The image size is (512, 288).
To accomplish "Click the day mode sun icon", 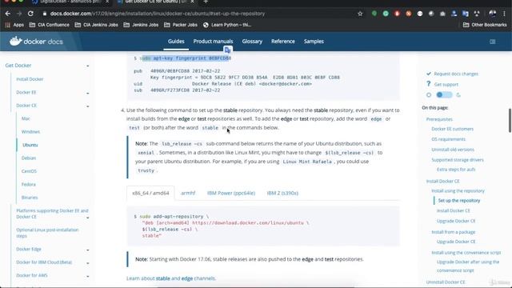I will click(x=429, y=95).
